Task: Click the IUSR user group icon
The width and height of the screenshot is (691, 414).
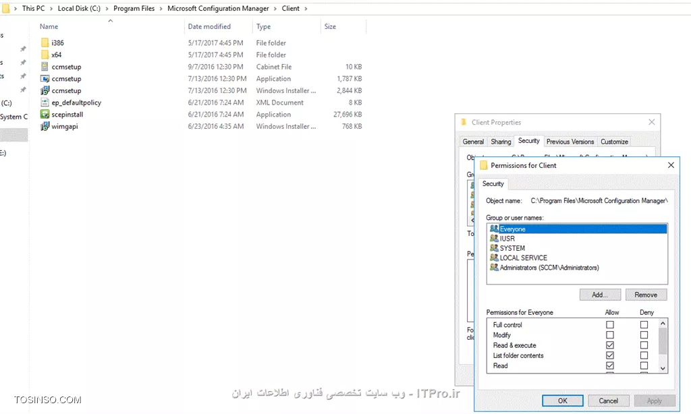Action: 494,238
